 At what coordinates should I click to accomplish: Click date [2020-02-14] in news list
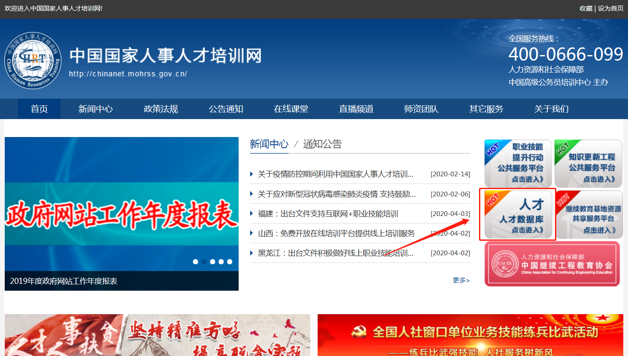pyautogui.click(x=450, y=174)
